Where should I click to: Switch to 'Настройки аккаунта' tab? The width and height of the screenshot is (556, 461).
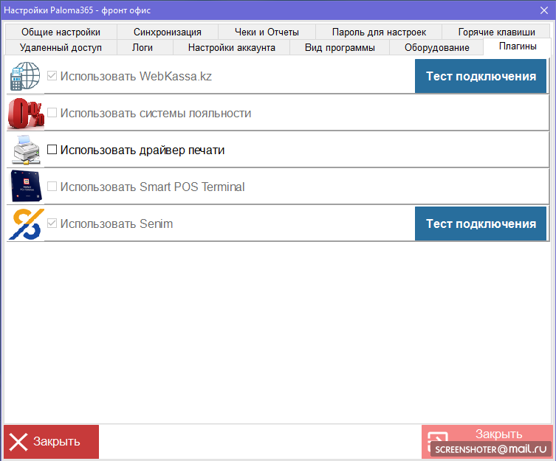pos(231,47)
